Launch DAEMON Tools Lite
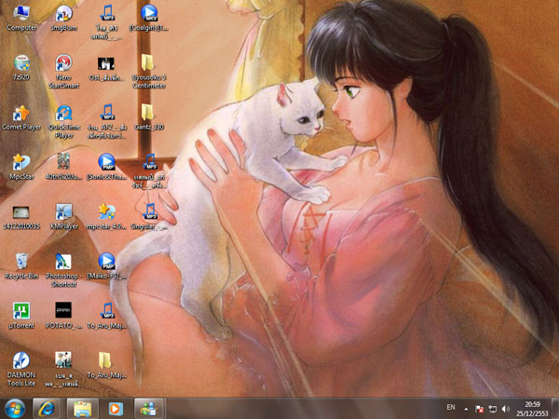The height and width of the screenshot is (419, 559). [21, 369]
